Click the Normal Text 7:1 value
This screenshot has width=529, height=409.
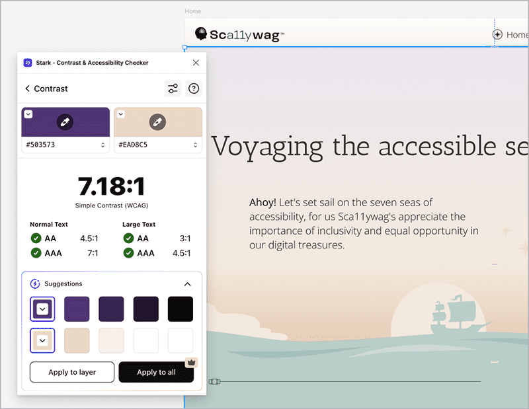click(x=93, y=253)
